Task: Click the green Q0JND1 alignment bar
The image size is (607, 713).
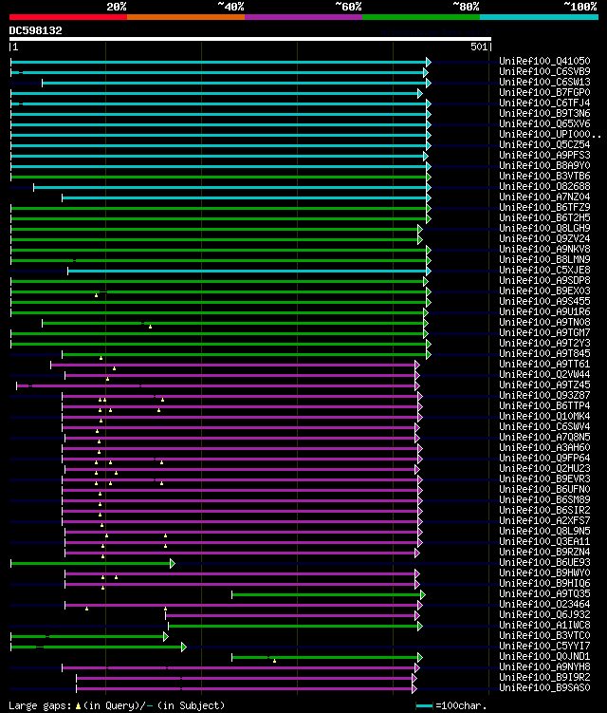Action: tap(326, 658)
